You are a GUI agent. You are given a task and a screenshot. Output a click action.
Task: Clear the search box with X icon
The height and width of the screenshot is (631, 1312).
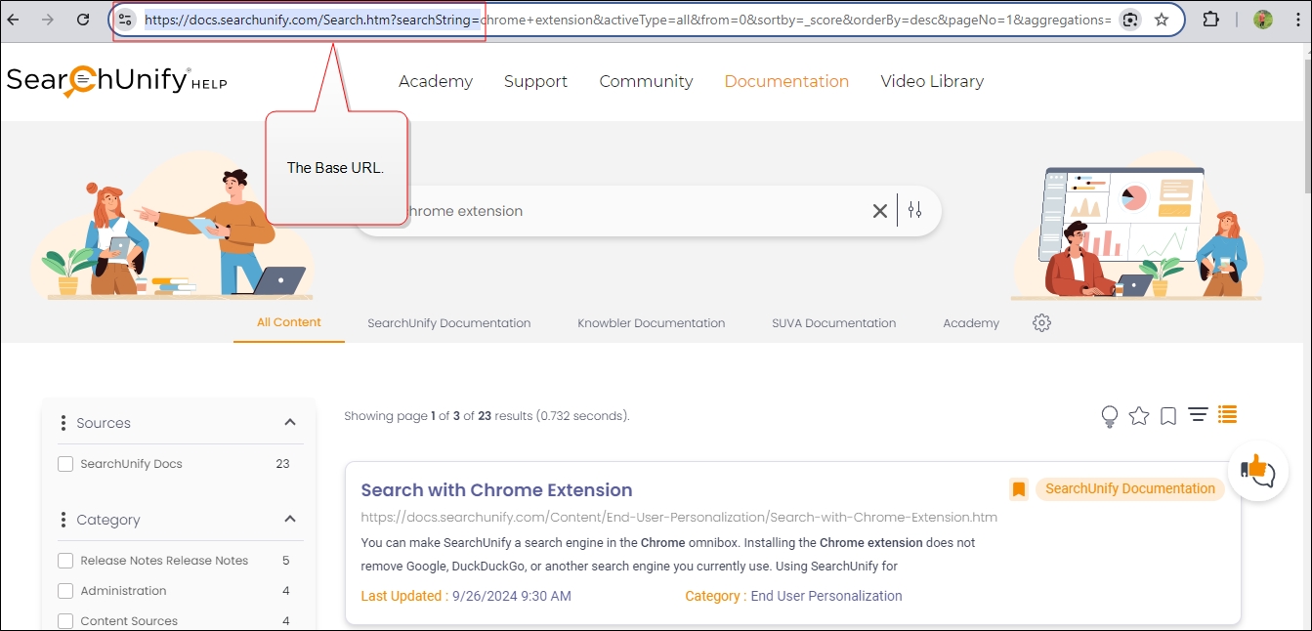pyautogui.click(x=879, y=211)
